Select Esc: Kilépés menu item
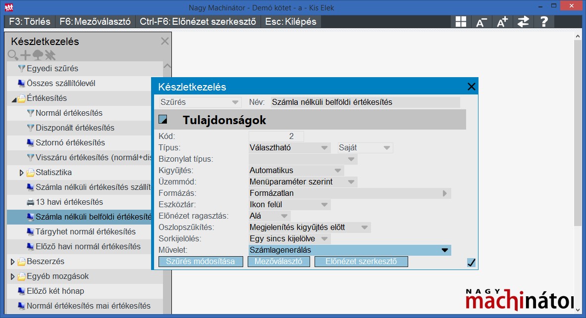 [x=291, y=22]
